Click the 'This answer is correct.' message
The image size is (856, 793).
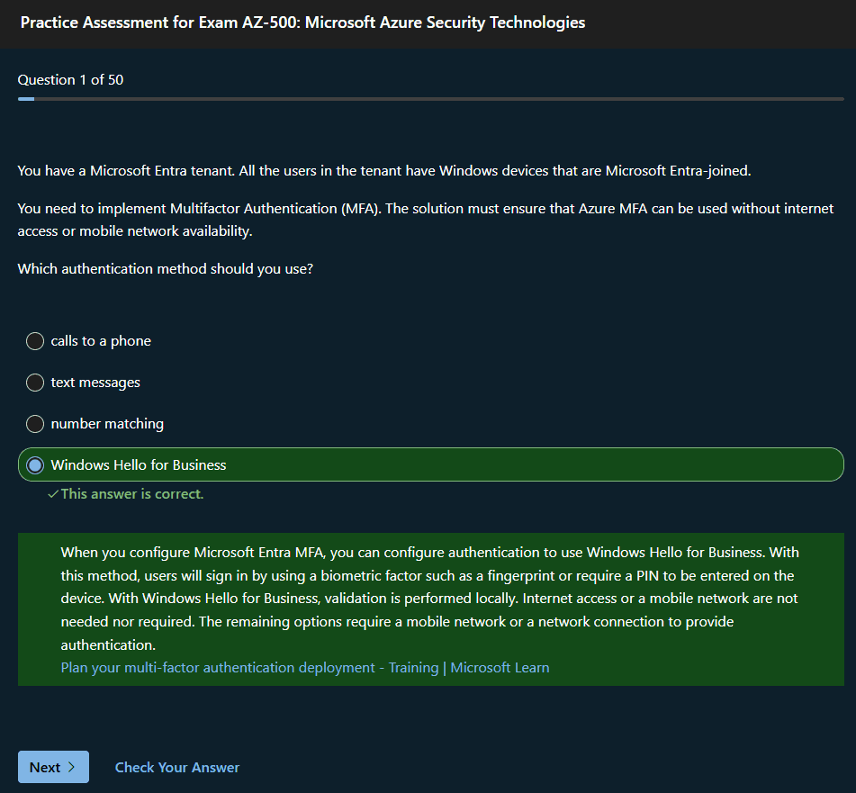point(132,494)
